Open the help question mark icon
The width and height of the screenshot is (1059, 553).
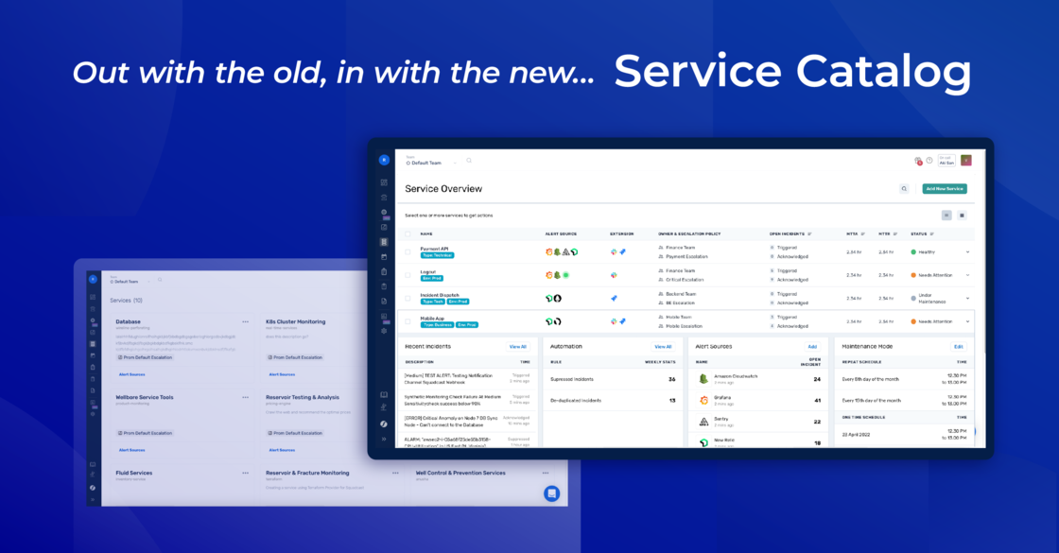tap(929, 161)
